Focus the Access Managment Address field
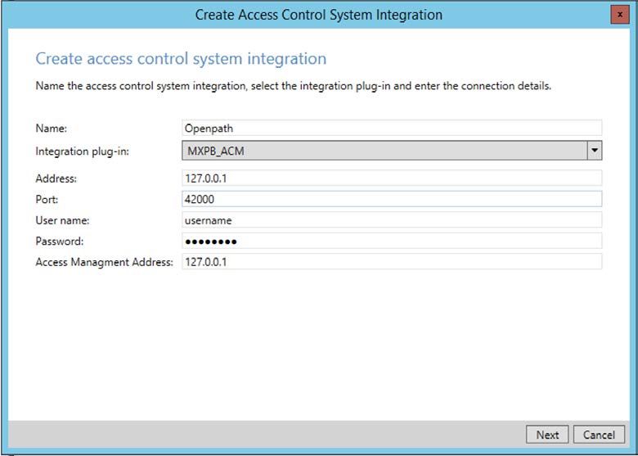The width and height of the screenshot is (638, 456). [x=392, y=262]
